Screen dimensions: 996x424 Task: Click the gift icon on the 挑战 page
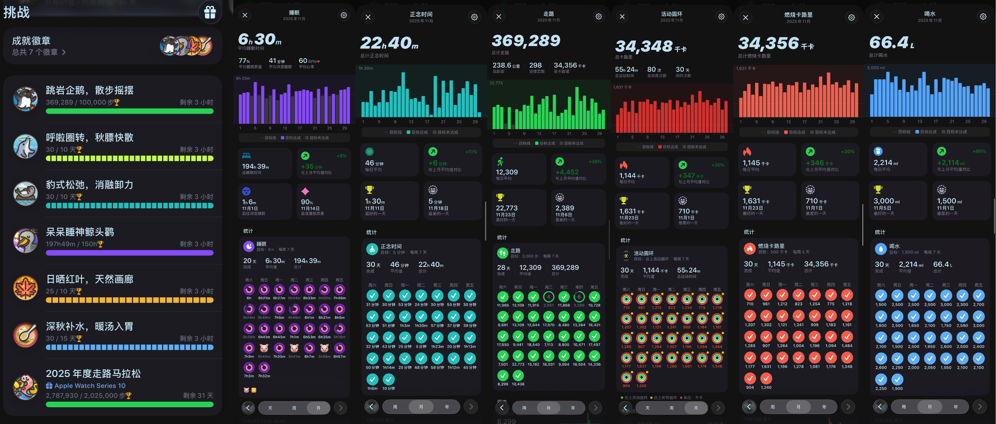(210, 13)
